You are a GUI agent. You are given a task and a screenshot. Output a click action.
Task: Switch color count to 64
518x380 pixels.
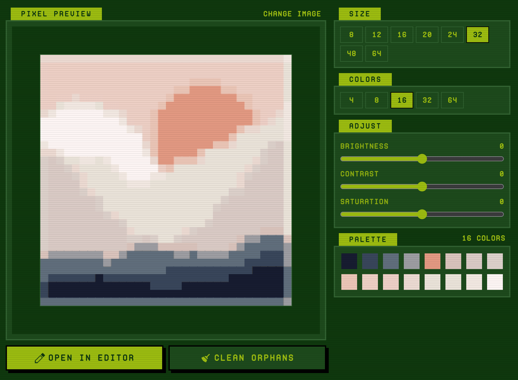pyautogui.click(x=452, y=100)
